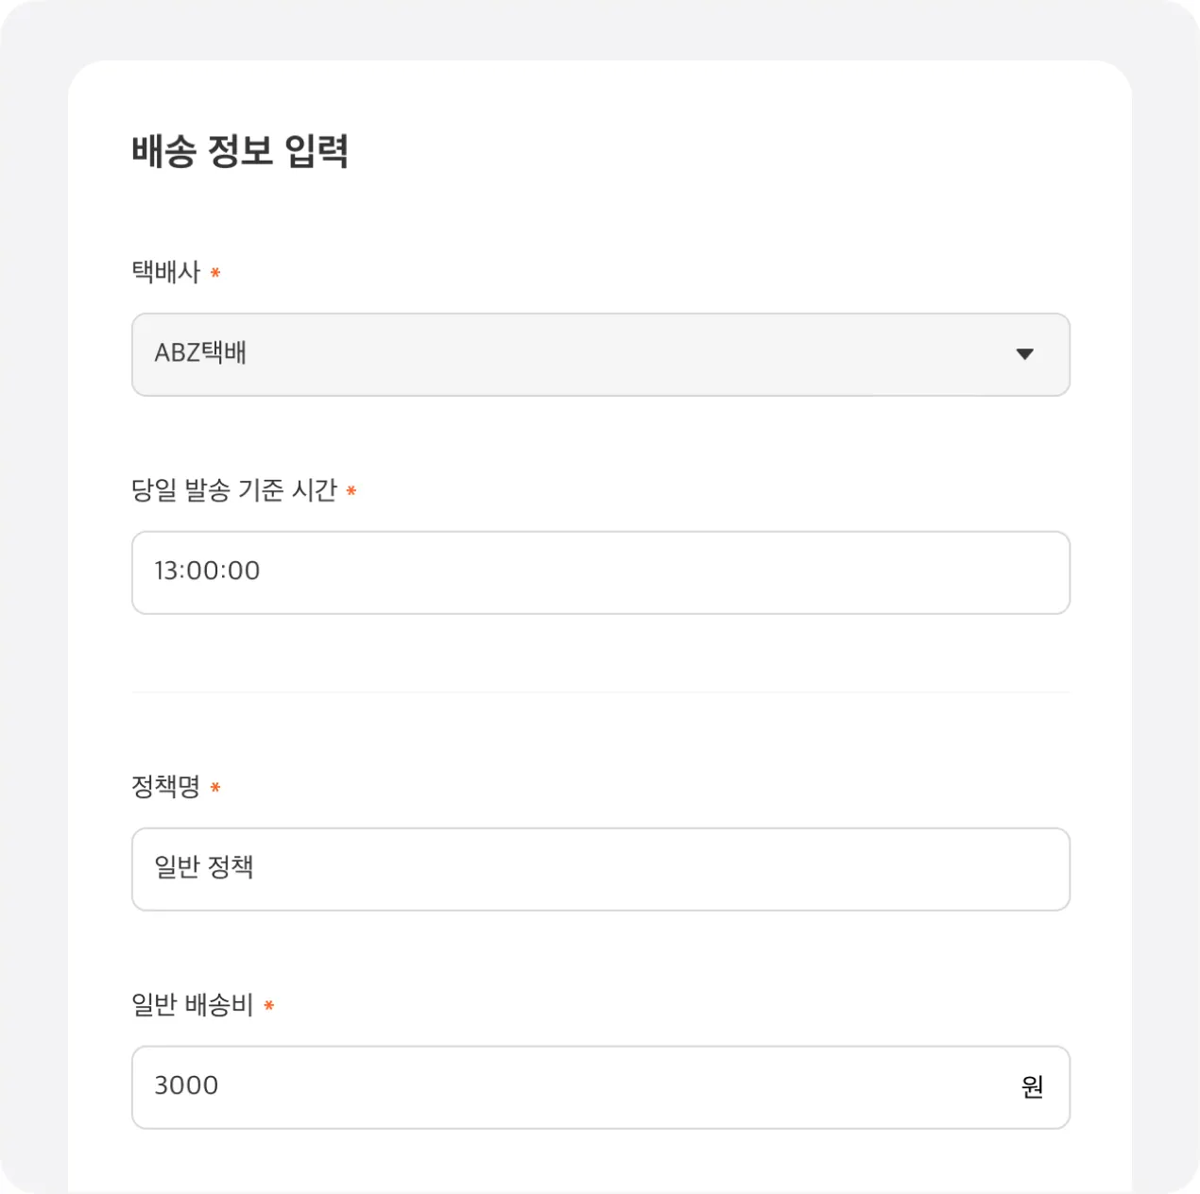
Task: Click the dropdown arrow in the ABZ택배 field
Action: coord(1024,354)
